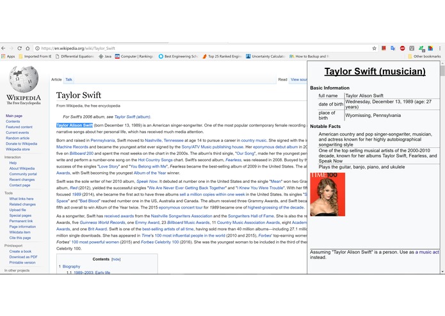
Task: Open the colorful house extension icon
Action: coord(430,48)
